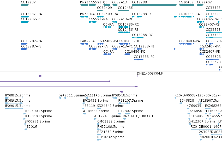Select the CG5592 gene arrow

[93, 5]
